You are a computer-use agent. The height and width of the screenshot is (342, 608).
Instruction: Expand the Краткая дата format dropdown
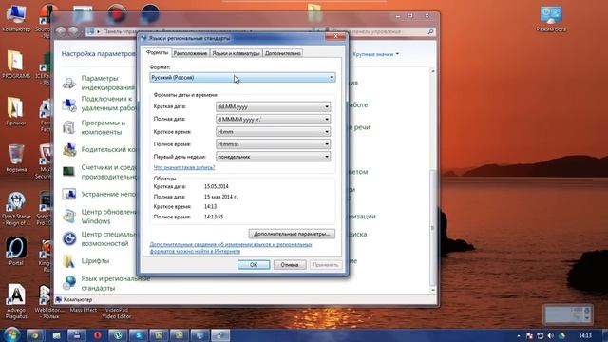pyautogui.click(x=273, y=106)
